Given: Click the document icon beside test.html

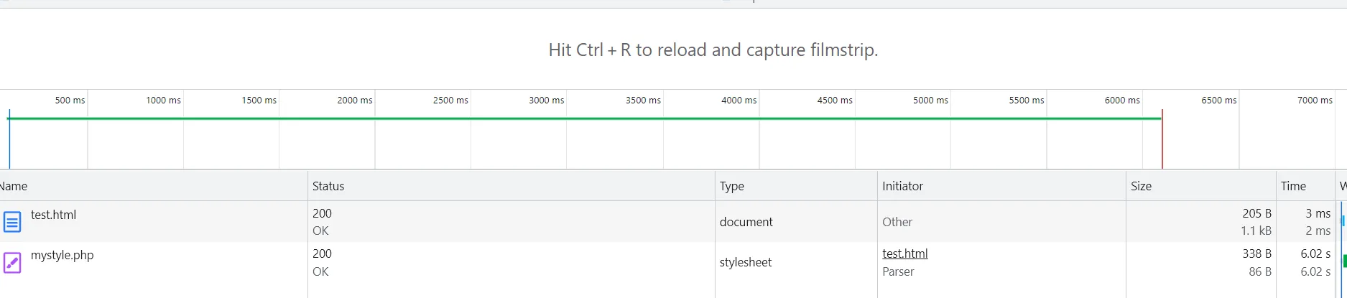Looking at the screenshot, I should (12, 222).
